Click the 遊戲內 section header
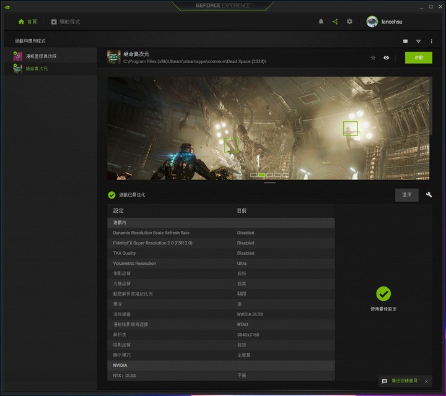 coord(221,222)
